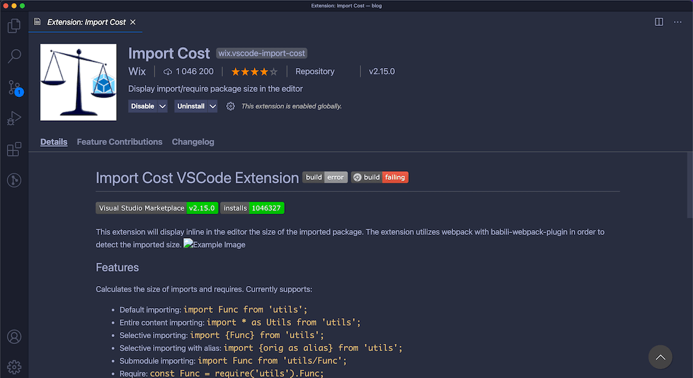This screenshot has height=378, width=693.
Task: Open the Explorer view in activity bar
Action: 14,26
